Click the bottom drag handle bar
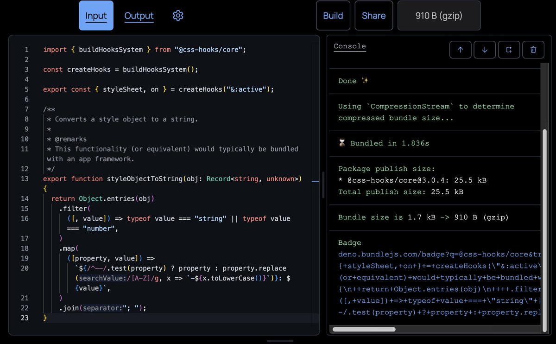Viewport: 556px width, 344px height. [x=279, y=341]
